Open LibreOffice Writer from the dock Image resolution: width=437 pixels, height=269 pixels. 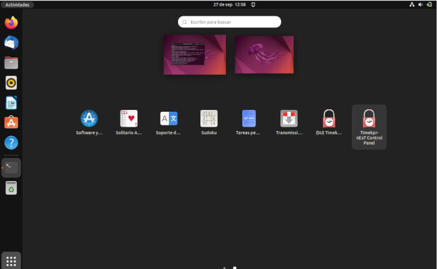tap(11, 102)
